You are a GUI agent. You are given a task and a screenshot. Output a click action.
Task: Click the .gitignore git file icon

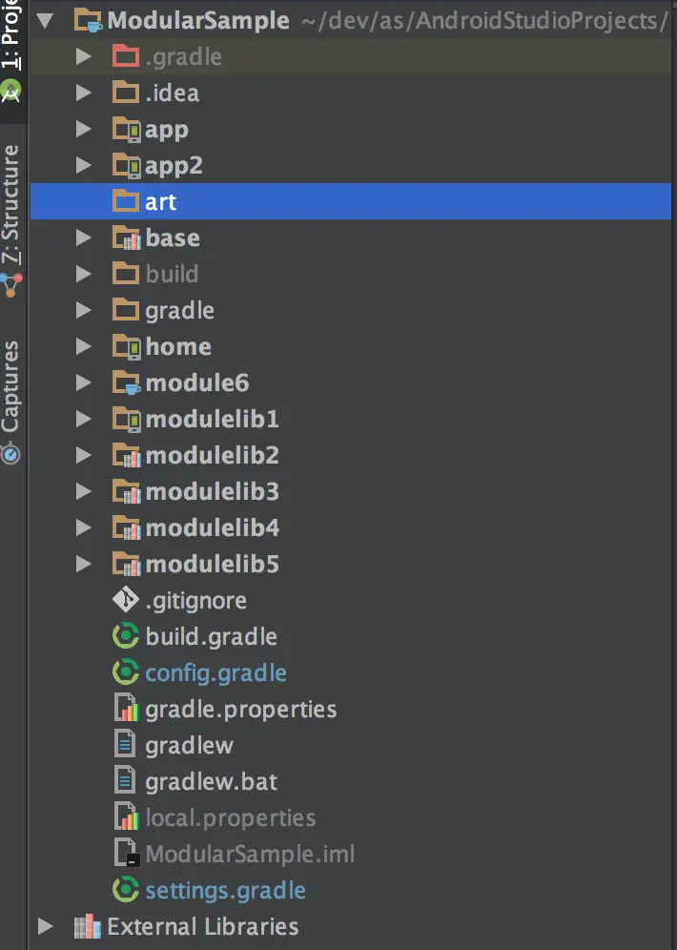(x=126, y=600)
